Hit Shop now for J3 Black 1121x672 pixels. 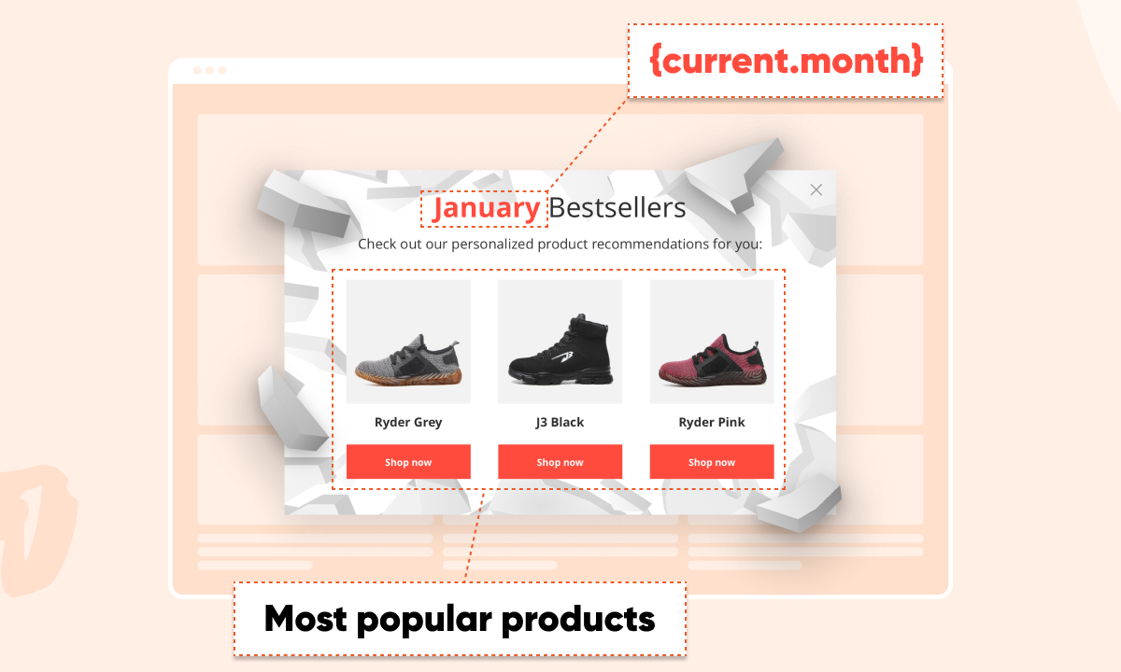point(560,462)
